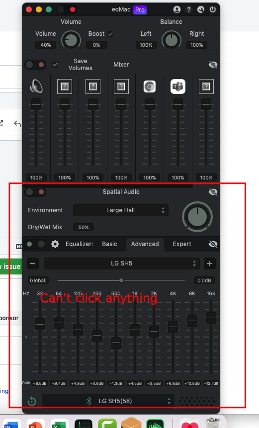Click the minus remove preset button
The width and height of the screenshot is (259, 428).
tap(33, 263)
